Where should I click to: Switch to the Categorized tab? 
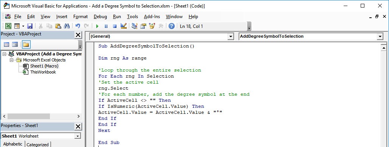[38, 144]
